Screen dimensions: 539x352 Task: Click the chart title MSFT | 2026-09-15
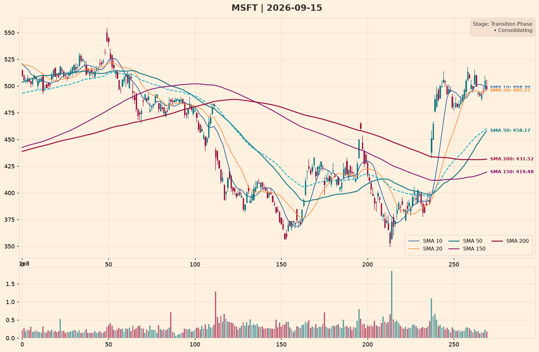(x=277, y=8)
